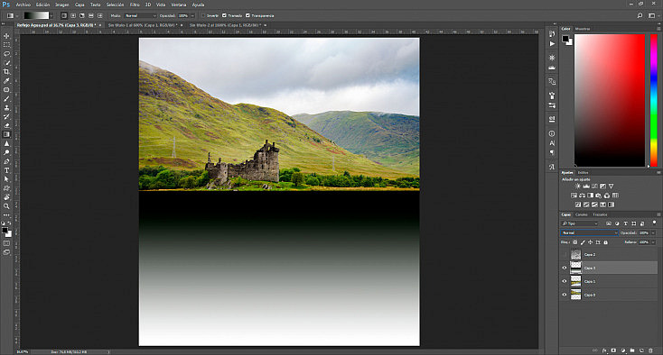Open the Archivo menu

pyautogui.click(x=23, y=5)
